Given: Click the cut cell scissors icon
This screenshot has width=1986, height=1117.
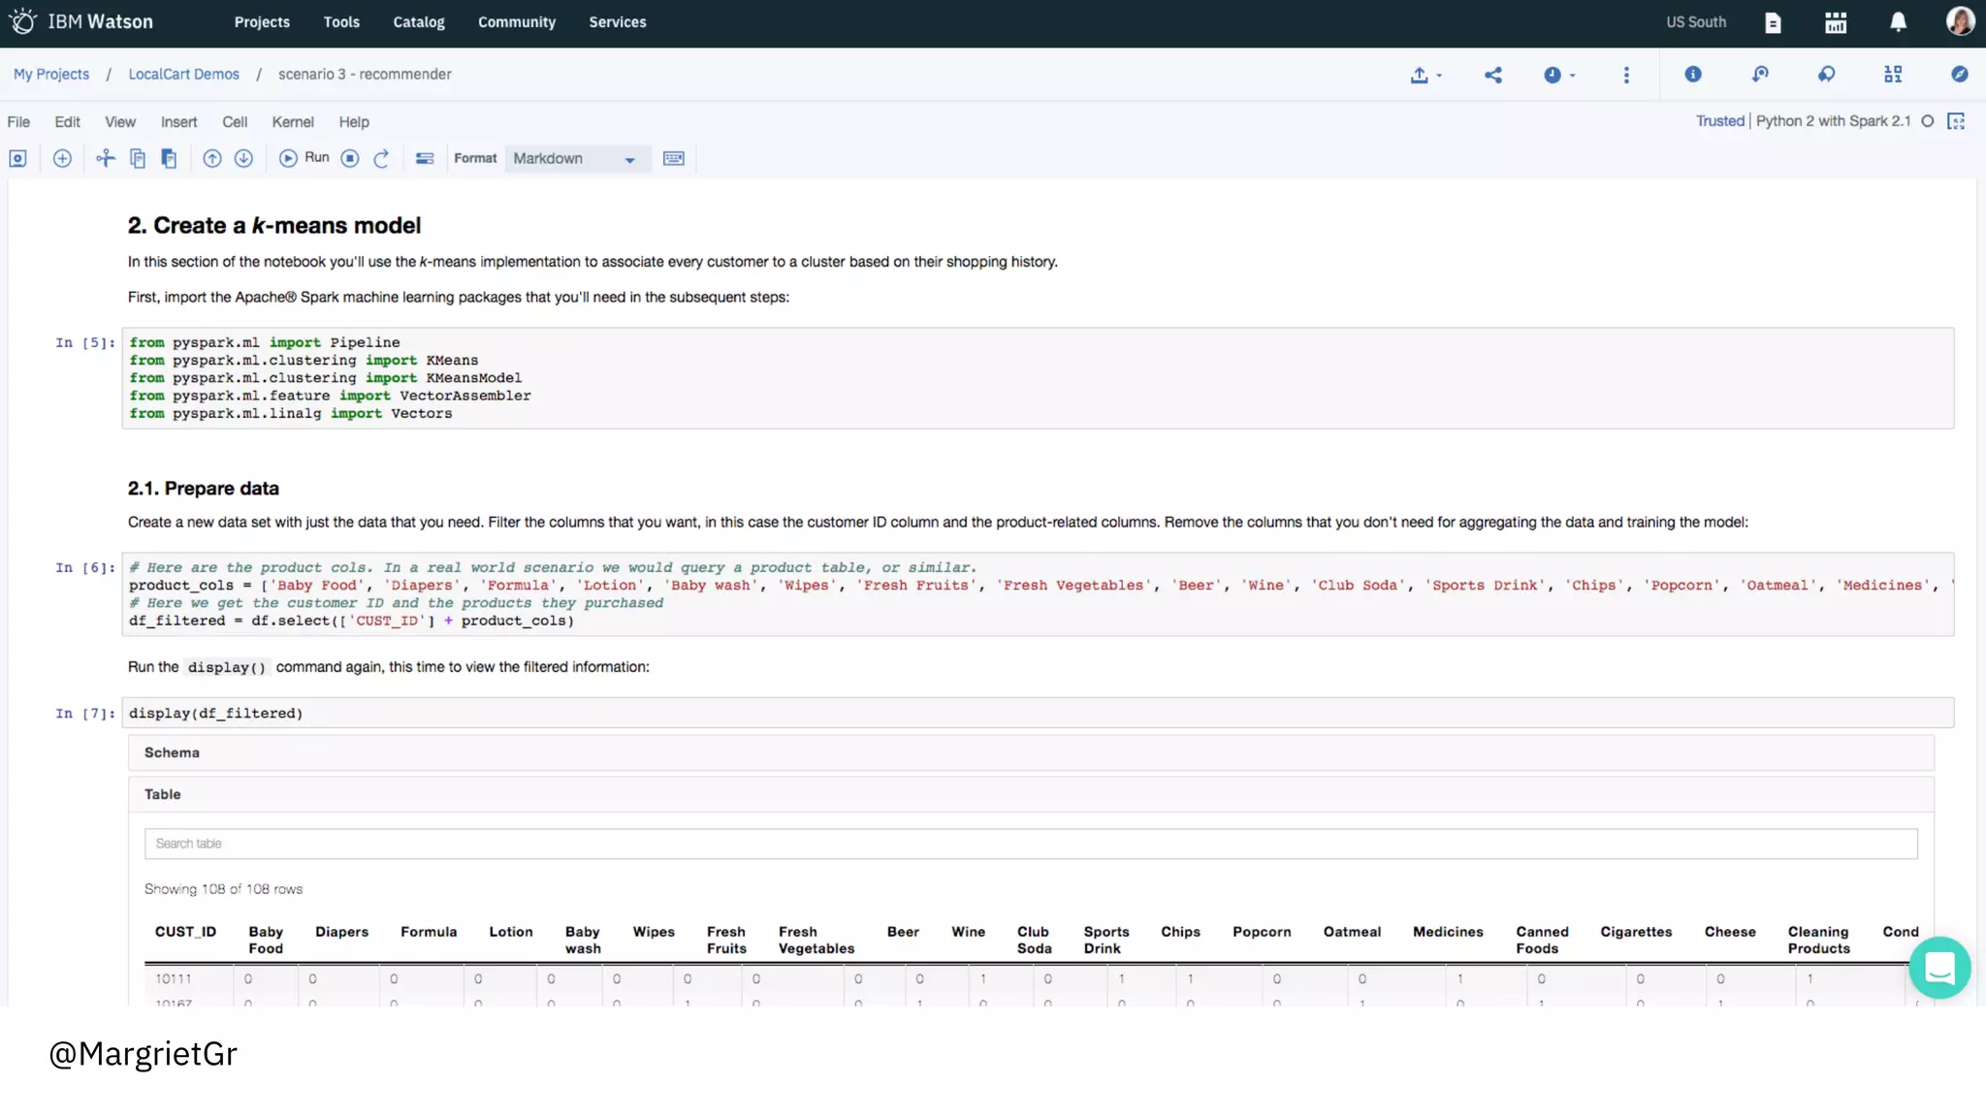Looking at the screenshot, I should pyautogui.click(x=105, y=158).
